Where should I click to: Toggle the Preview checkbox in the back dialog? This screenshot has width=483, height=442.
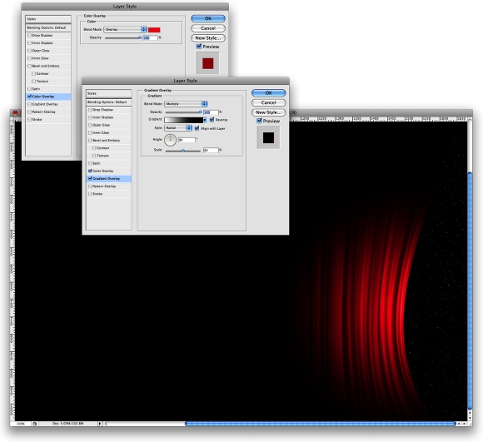[x=199, y=47]
